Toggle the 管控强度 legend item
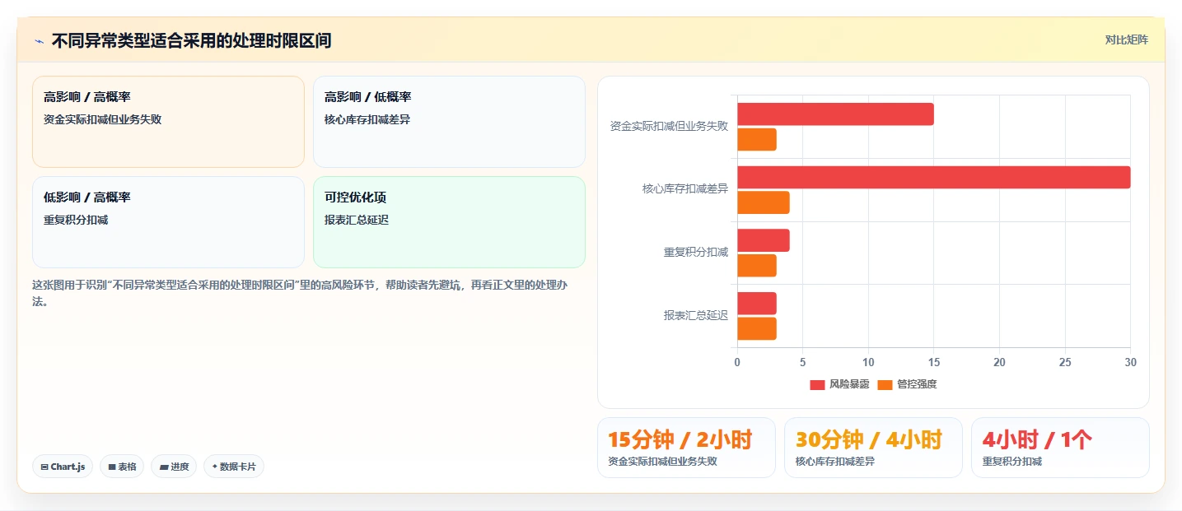The height and width of the screenshot is (511, 1182). click(907, 384)
